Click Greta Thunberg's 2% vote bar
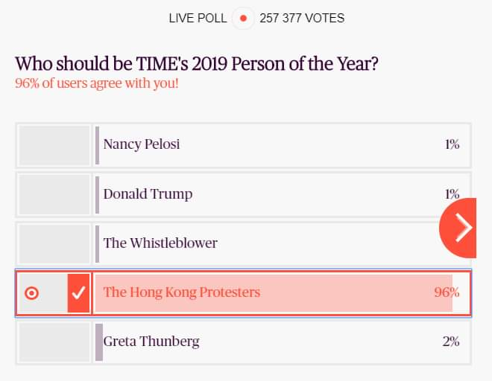 (99, 342)
